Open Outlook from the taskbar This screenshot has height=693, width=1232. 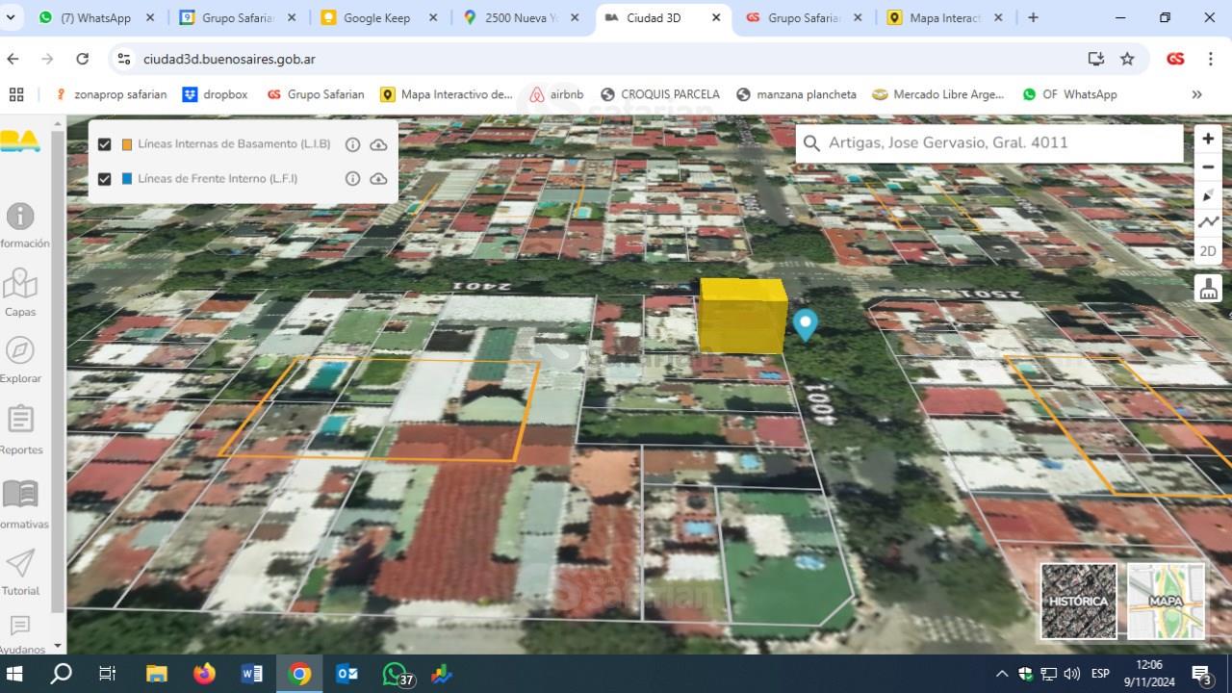[x=346, y=674]
